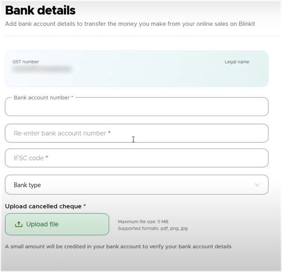Open the Bank type dropdown
282x272 pixels.
137,184
